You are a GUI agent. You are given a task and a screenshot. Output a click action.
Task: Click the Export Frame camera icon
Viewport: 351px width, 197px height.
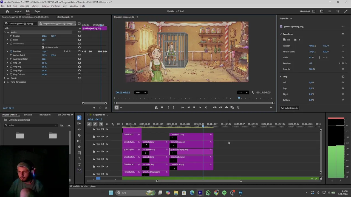pyautogui.click(x=227, y=108)
